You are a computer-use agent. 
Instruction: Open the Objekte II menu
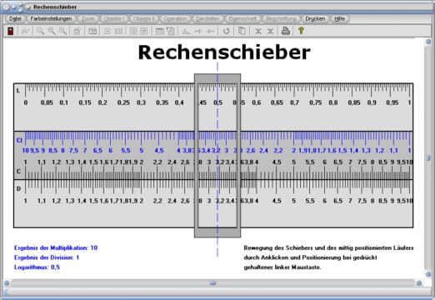point(144,18)
